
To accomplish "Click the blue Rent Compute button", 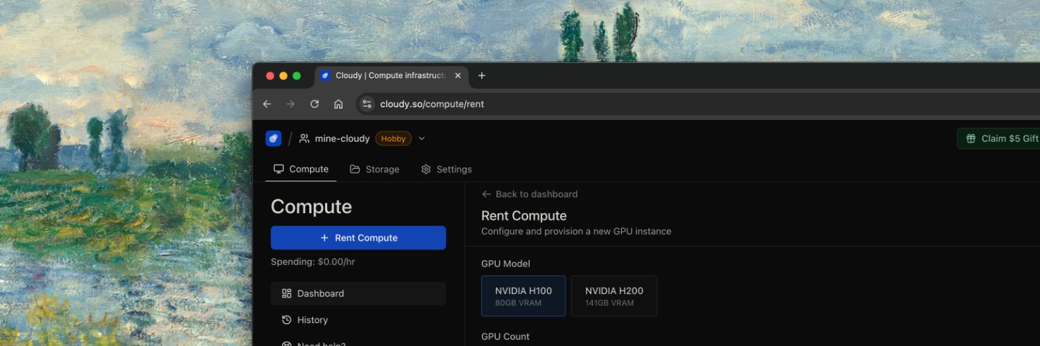I will pyautogui.click(x=358, y=237).
